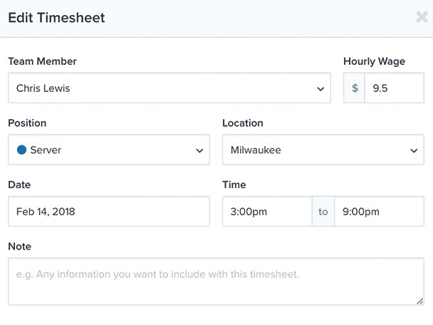Edit the start time 3:00pm field

pos(267,212)
